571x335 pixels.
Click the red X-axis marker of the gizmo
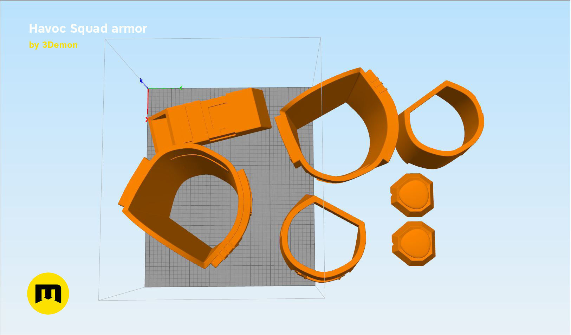(x=147, y=120)
